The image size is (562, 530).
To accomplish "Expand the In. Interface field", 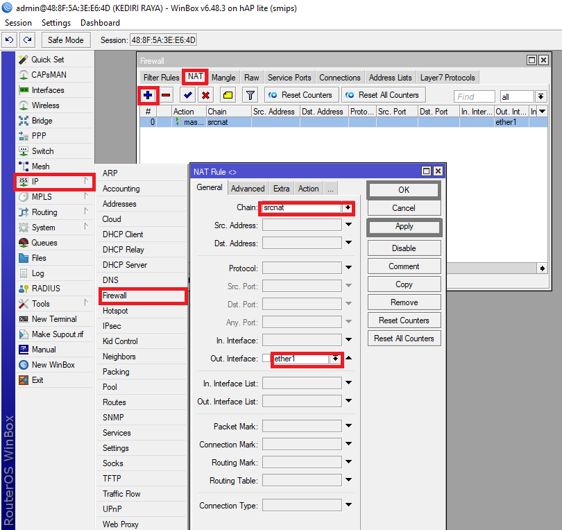I will [349, 340].
